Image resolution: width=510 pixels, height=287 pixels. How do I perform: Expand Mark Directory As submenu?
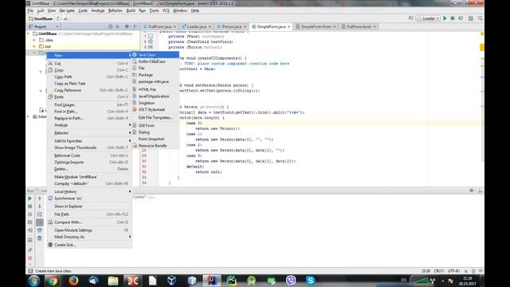[89, 237]
